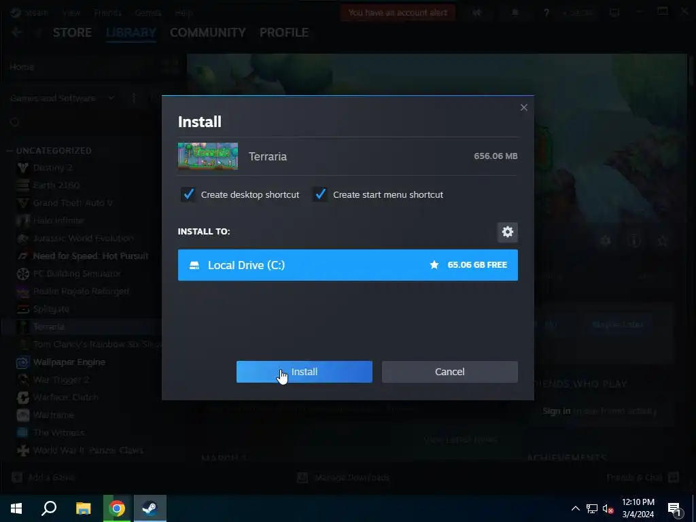The image size is (696, 522).
Task: Open the COMMUNITY tab
Action: tap(208, 33)
